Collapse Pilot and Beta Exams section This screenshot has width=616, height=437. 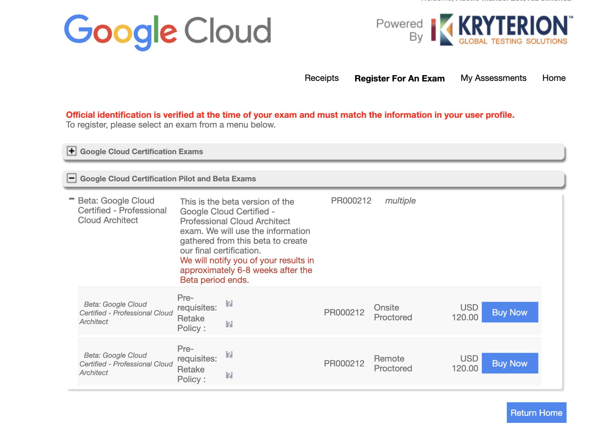pos(72,178)
